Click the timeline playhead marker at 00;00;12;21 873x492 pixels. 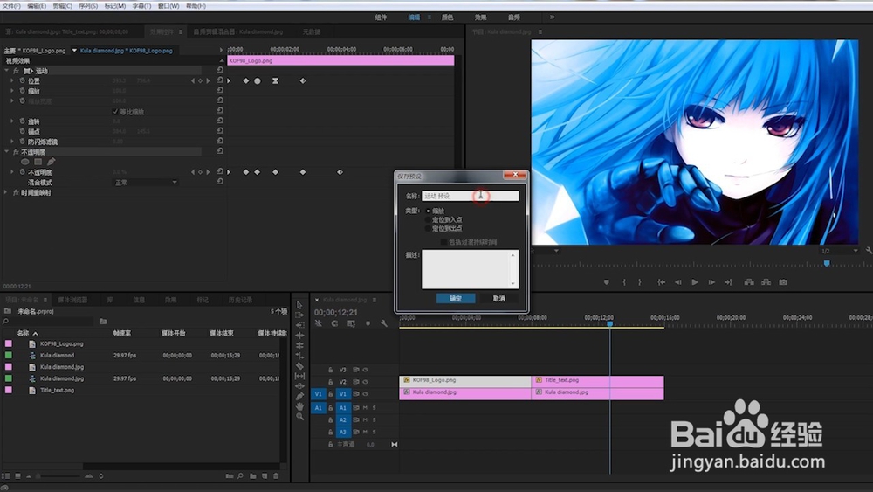click(x=609, y=323)
